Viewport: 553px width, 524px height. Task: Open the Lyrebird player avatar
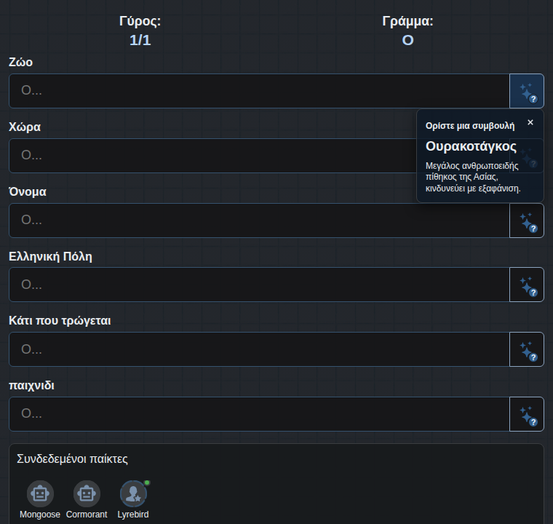click(x=133, y=493)
